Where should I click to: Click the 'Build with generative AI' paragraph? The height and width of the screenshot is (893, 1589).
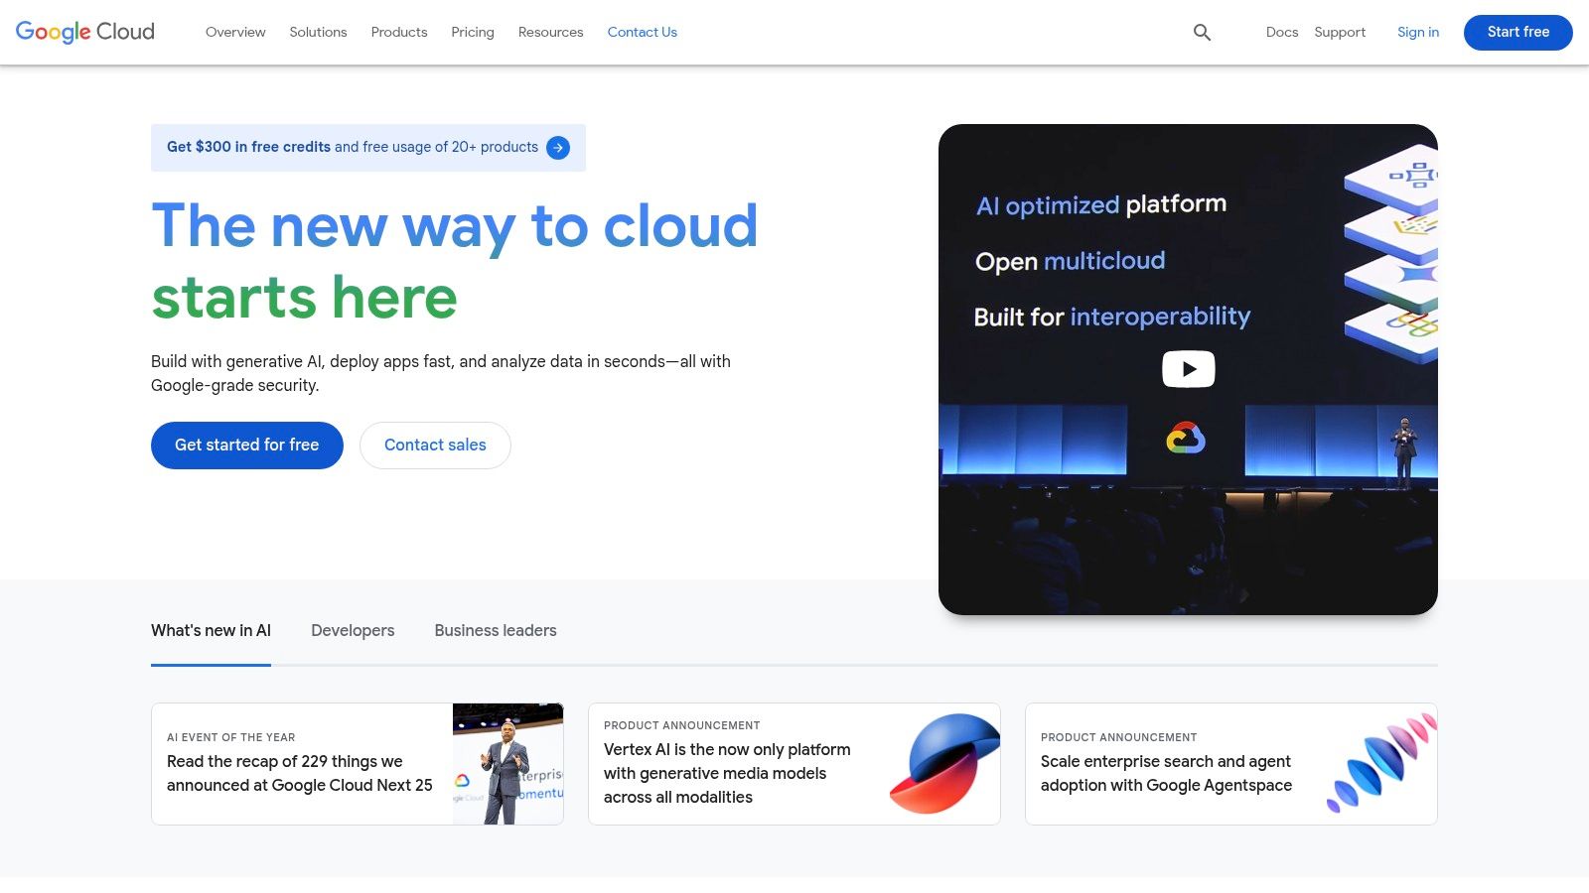(x=441, y=373)
